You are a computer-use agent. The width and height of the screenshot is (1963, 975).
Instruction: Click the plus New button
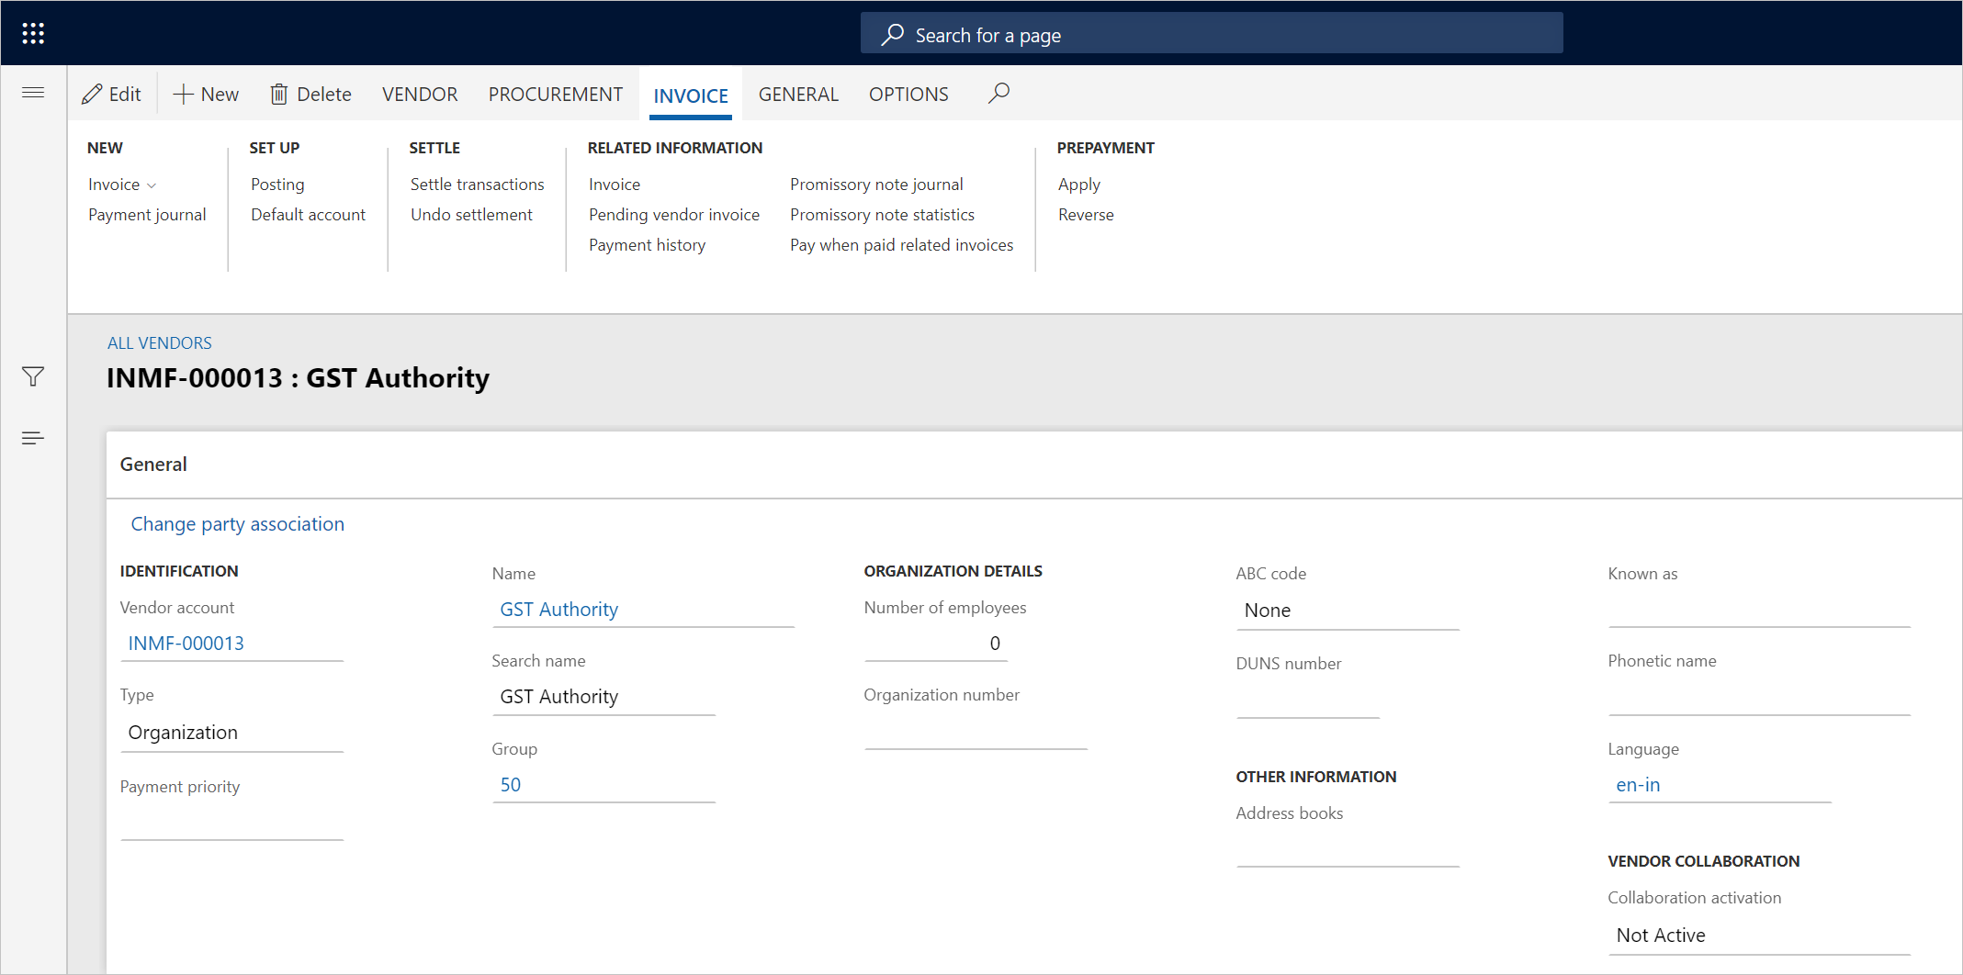click(x=206, y=94)
